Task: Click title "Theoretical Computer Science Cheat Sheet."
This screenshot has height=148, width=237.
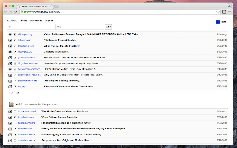Action: [x=69, y=87]
